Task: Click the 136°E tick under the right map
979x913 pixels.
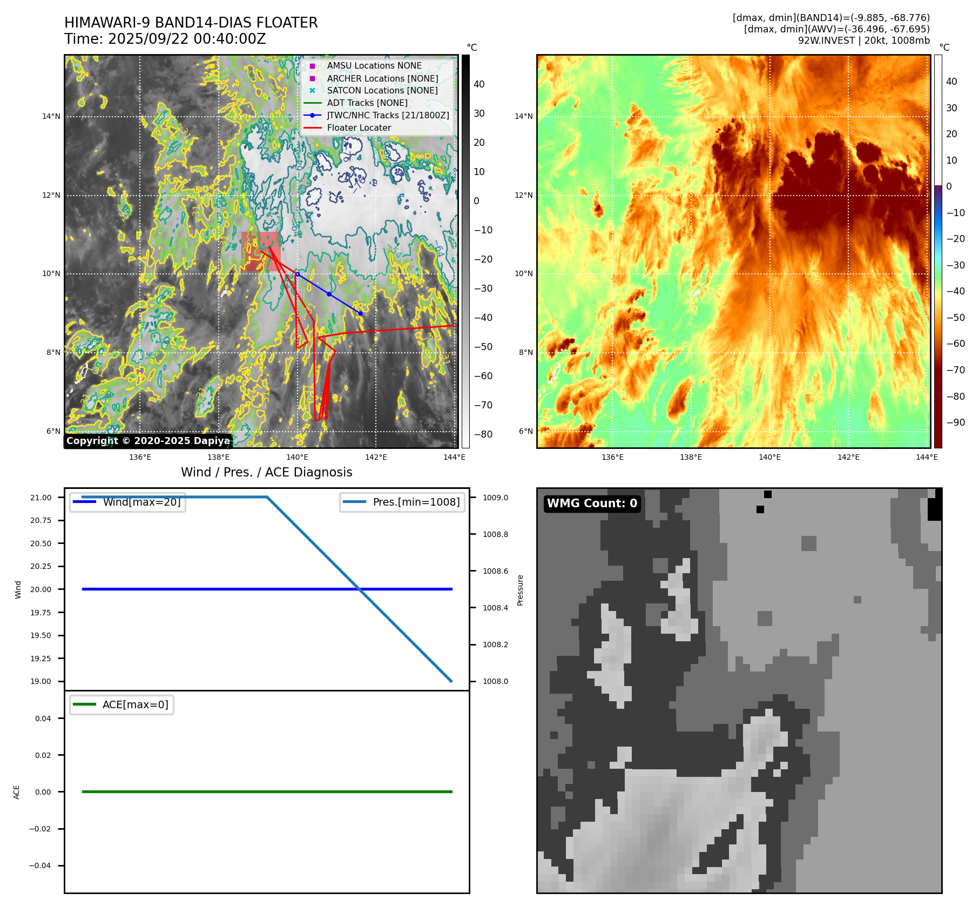Action: tap(612, 457)
